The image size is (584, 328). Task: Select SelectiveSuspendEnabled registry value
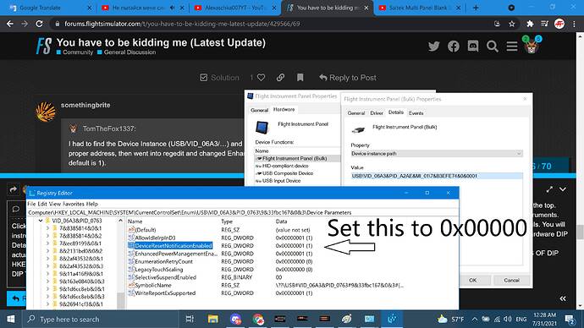coord(165,277)
